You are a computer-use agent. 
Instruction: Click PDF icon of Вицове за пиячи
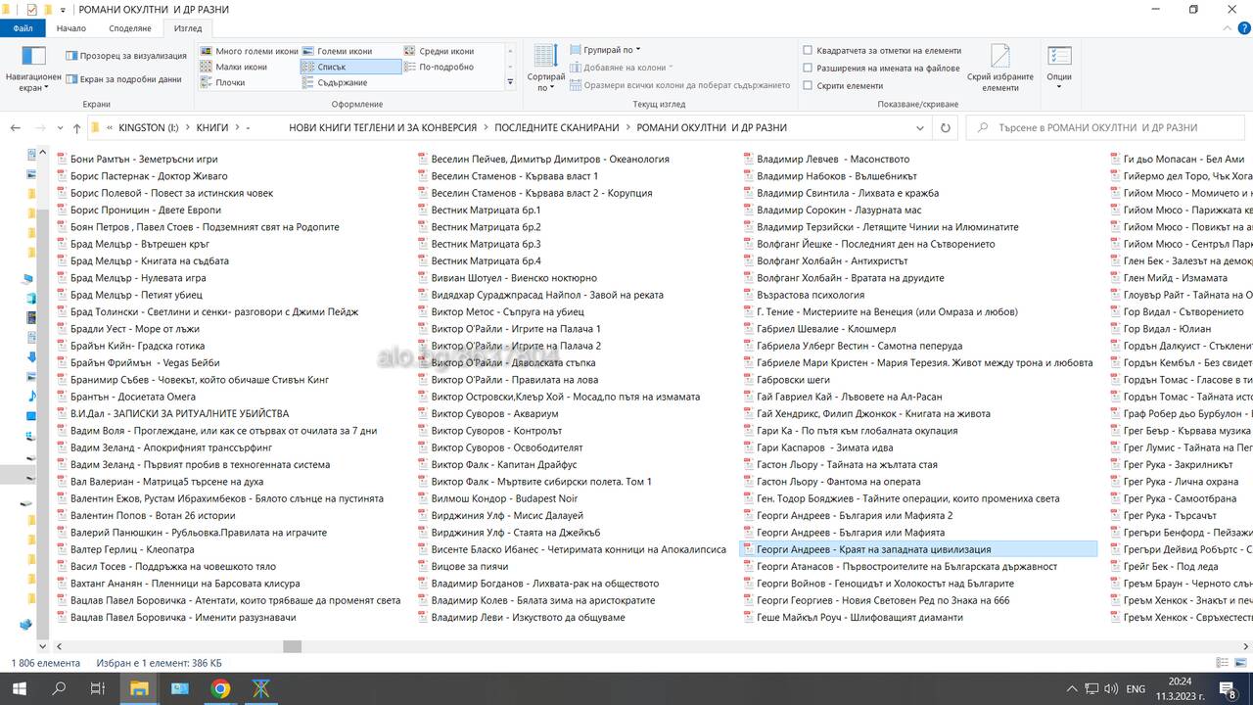(423, 567)
